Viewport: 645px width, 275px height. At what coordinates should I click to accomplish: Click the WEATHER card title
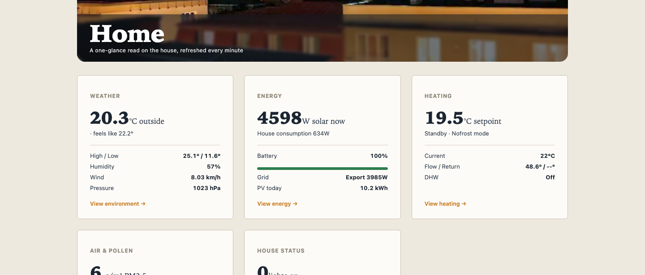(x=105, y=96)
